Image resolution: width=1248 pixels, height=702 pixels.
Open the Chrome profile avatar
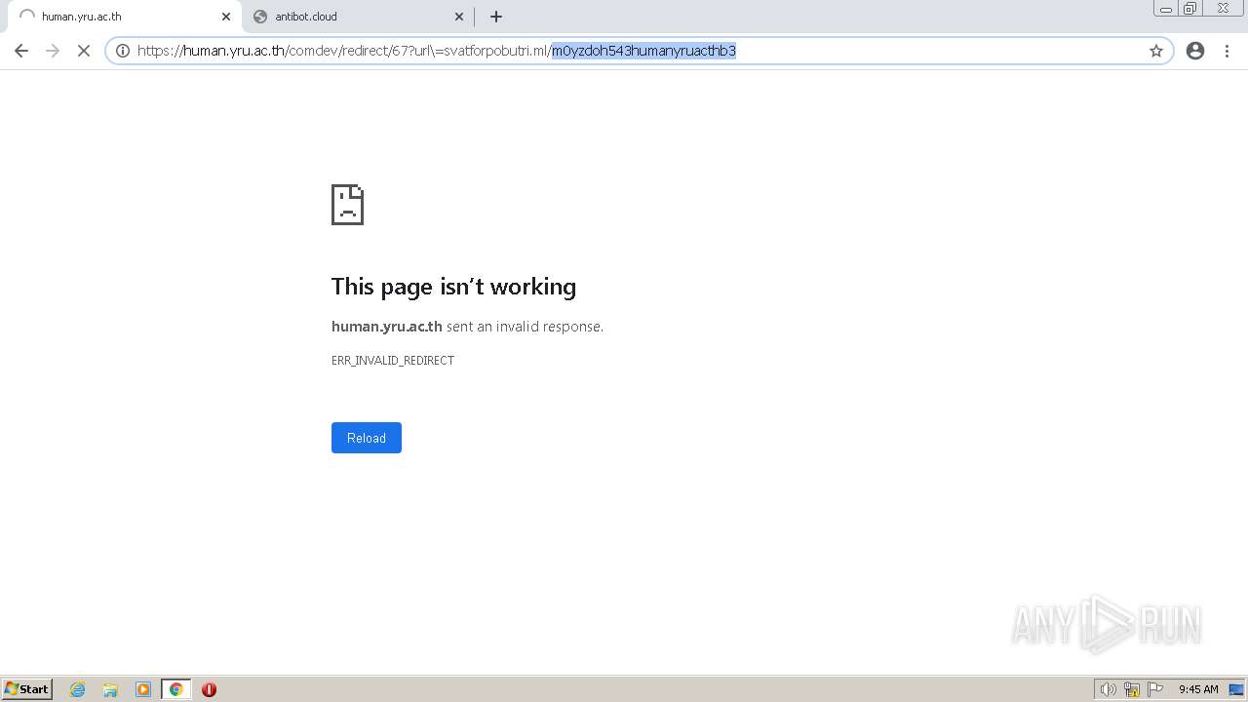tap(1195, 51)
